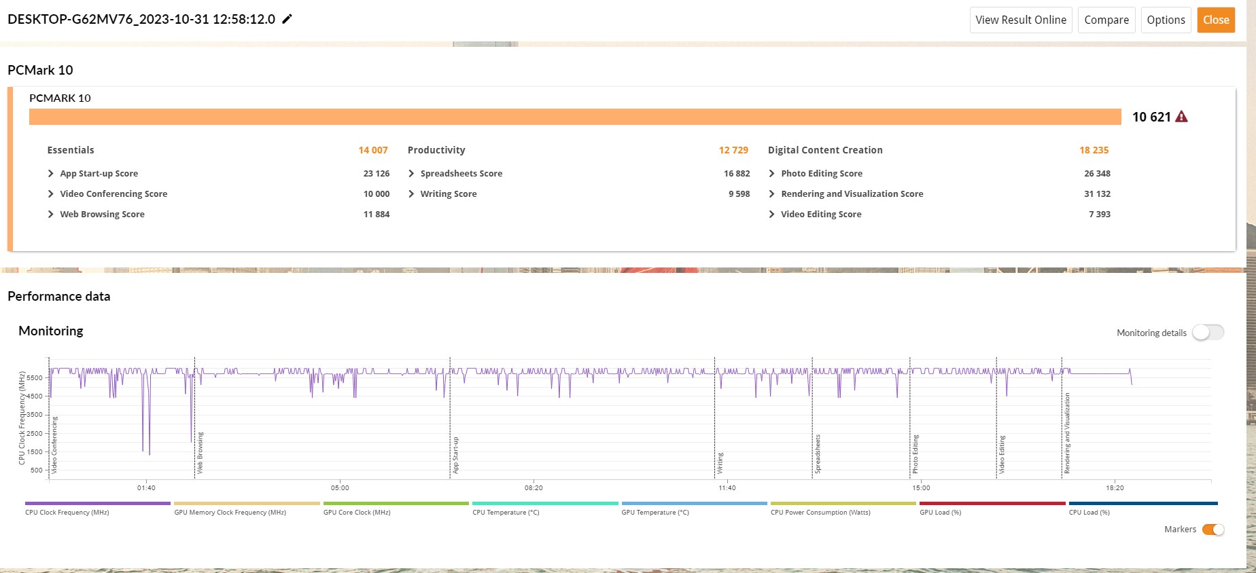This screenshot has height=573, width=1256.
Task: Click the Writing marker on the chart
Action: [x=720, y=463]
